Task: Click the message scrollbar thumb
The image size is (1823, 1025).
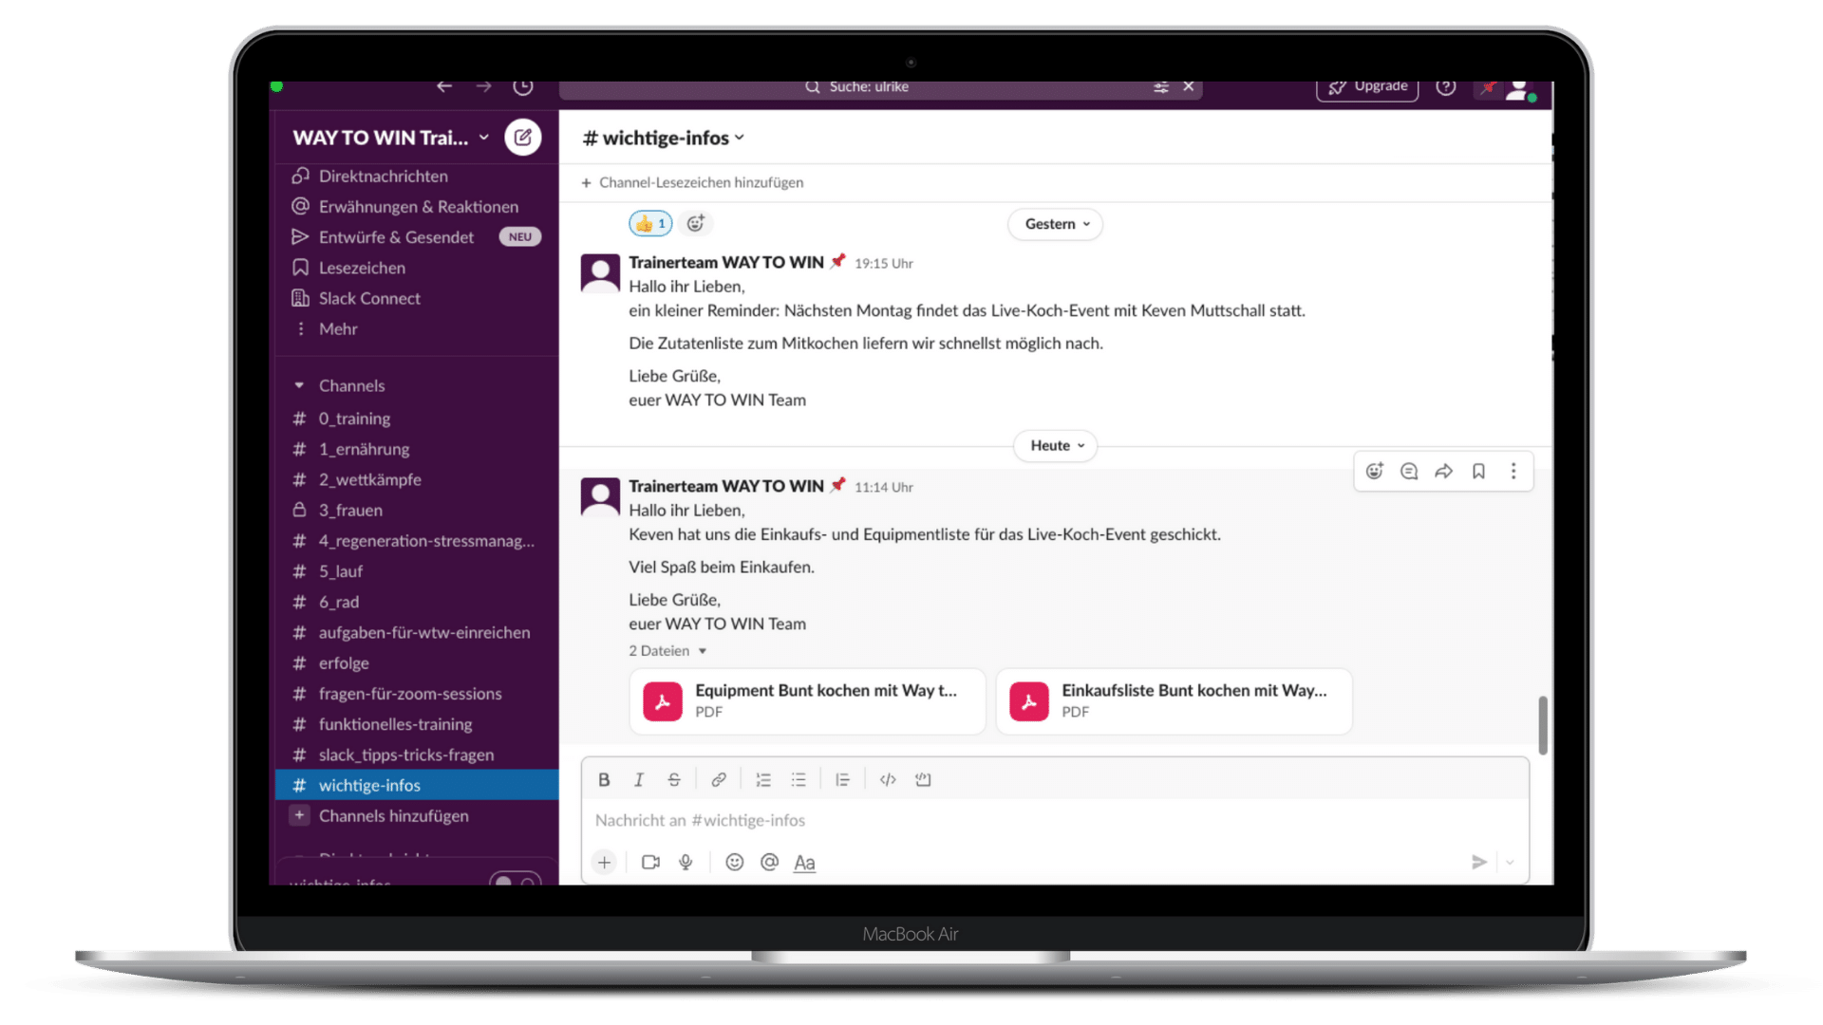Action: [1543, 725]
